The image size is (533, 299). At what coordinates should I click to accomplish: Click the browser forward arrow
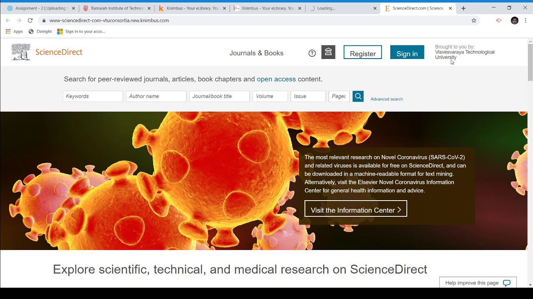point(19,20)
